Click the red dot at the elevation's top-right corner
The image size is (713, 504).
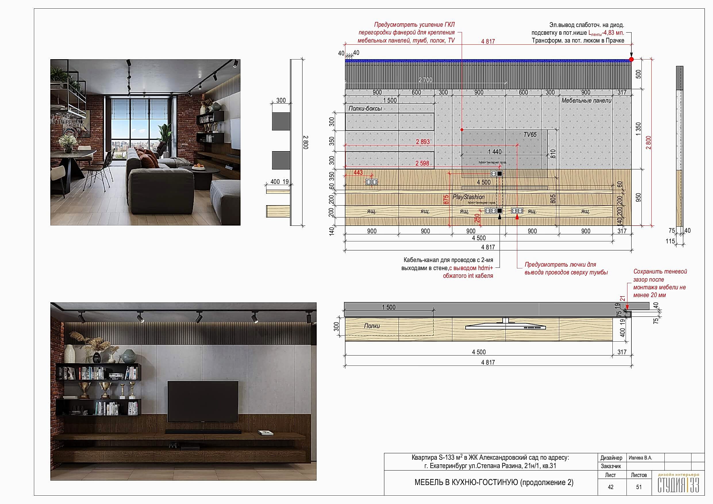[x=631, y=59]
